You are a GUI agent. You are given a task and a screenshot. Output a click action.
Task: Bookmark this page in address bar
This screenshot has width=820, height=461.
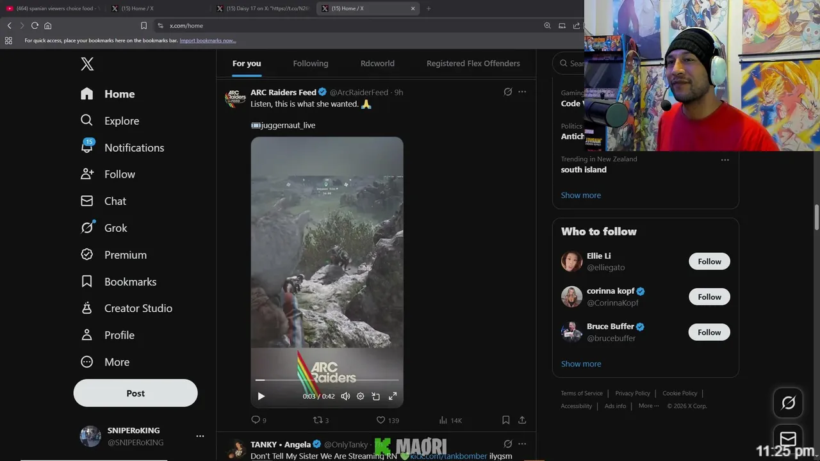[x=143, y=26]
